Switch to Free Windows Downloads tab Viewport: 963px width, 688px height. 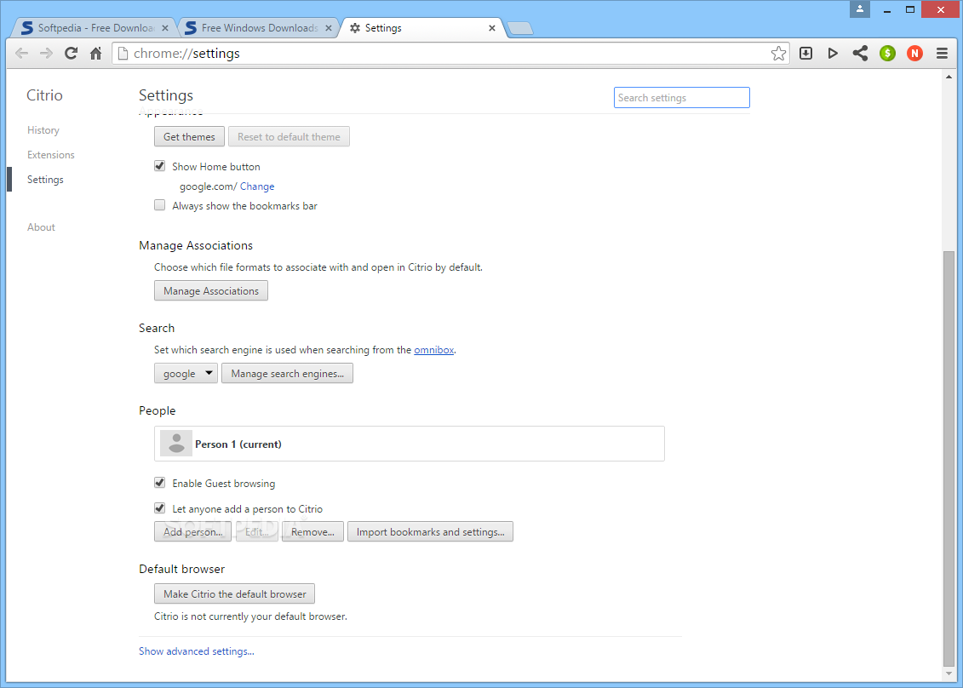(258, 28)
